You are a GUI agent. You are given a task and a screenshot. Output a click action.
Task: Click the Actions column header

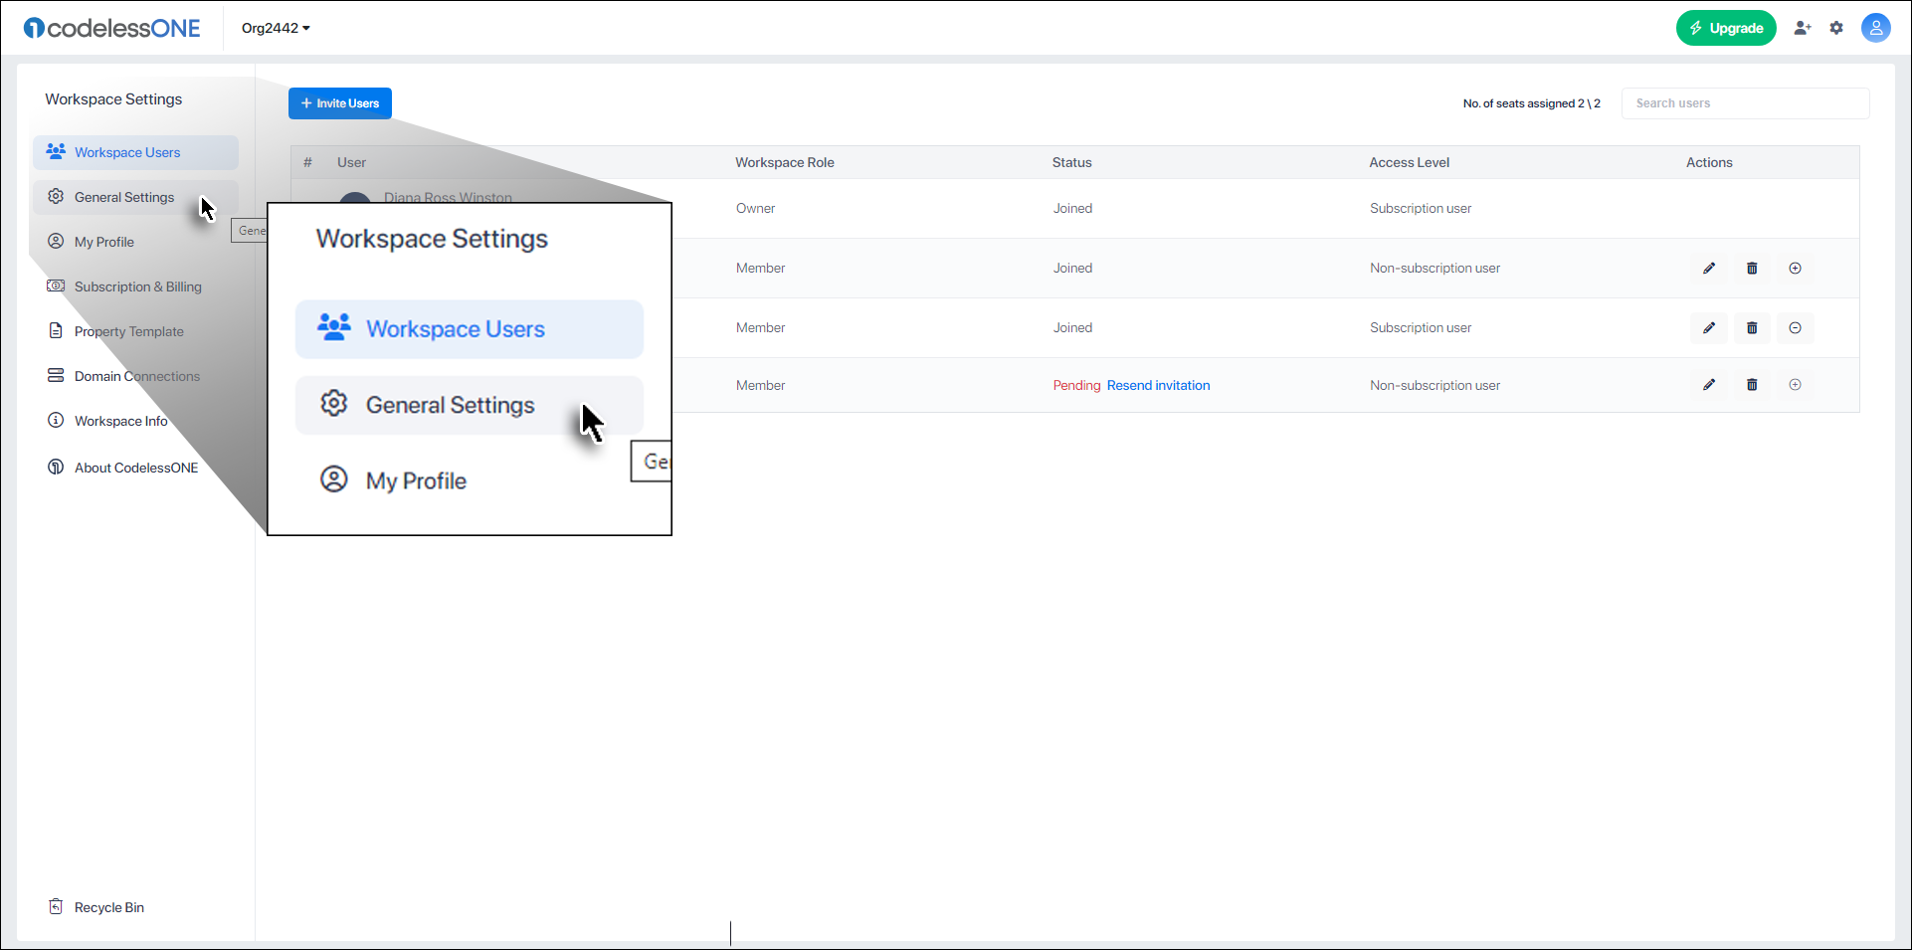(1709, 162)
